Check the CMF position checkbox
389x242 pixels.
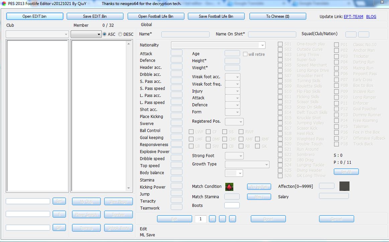pyautogui.click(x=225, y=139)
